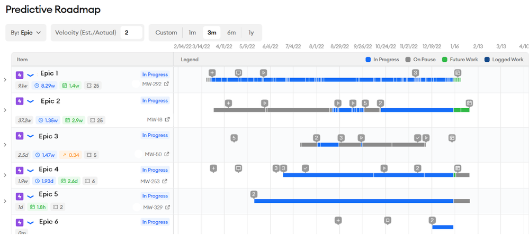
Task: Select the Custom time range tab
Action: click(166, 33)
